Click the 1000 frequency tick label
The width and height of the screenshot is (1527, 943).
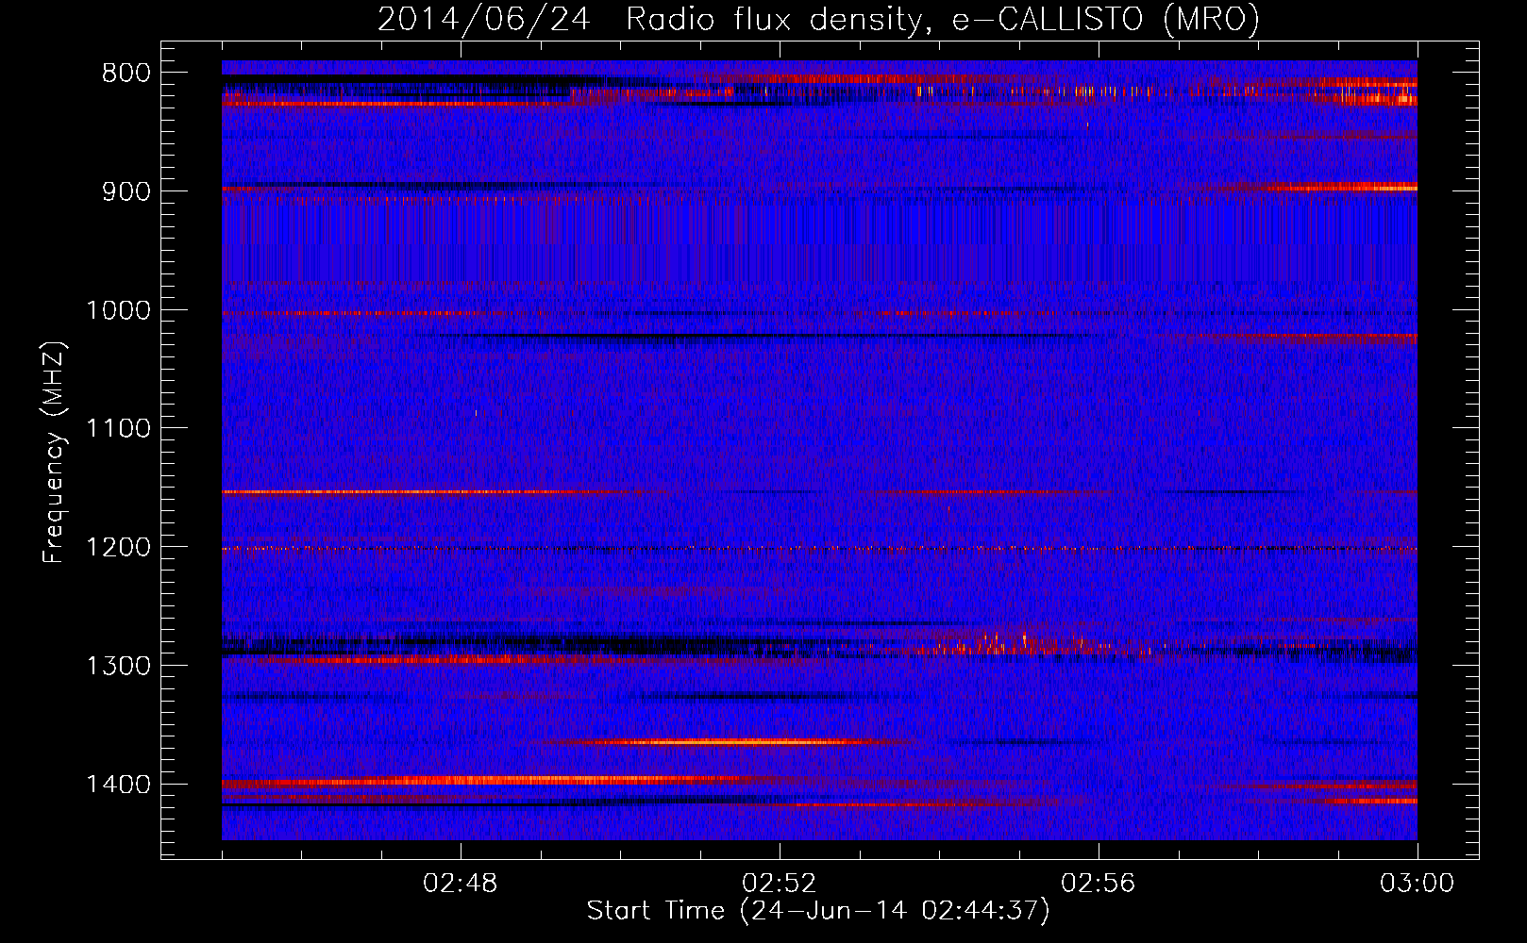118,310
